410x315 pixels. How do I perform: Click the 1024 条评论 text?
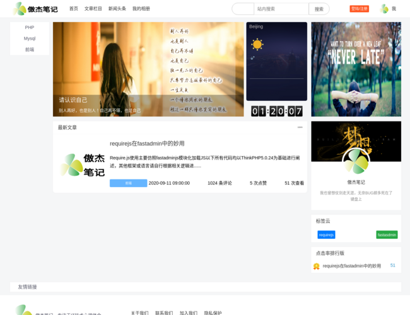pyautogui.click(x=220, y=183)
